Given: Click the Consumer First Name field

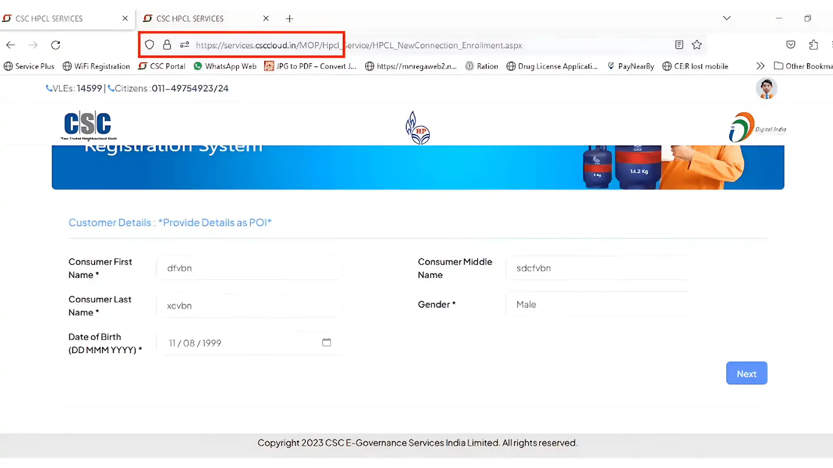Looking at the screenshot, I should (249, 268).
